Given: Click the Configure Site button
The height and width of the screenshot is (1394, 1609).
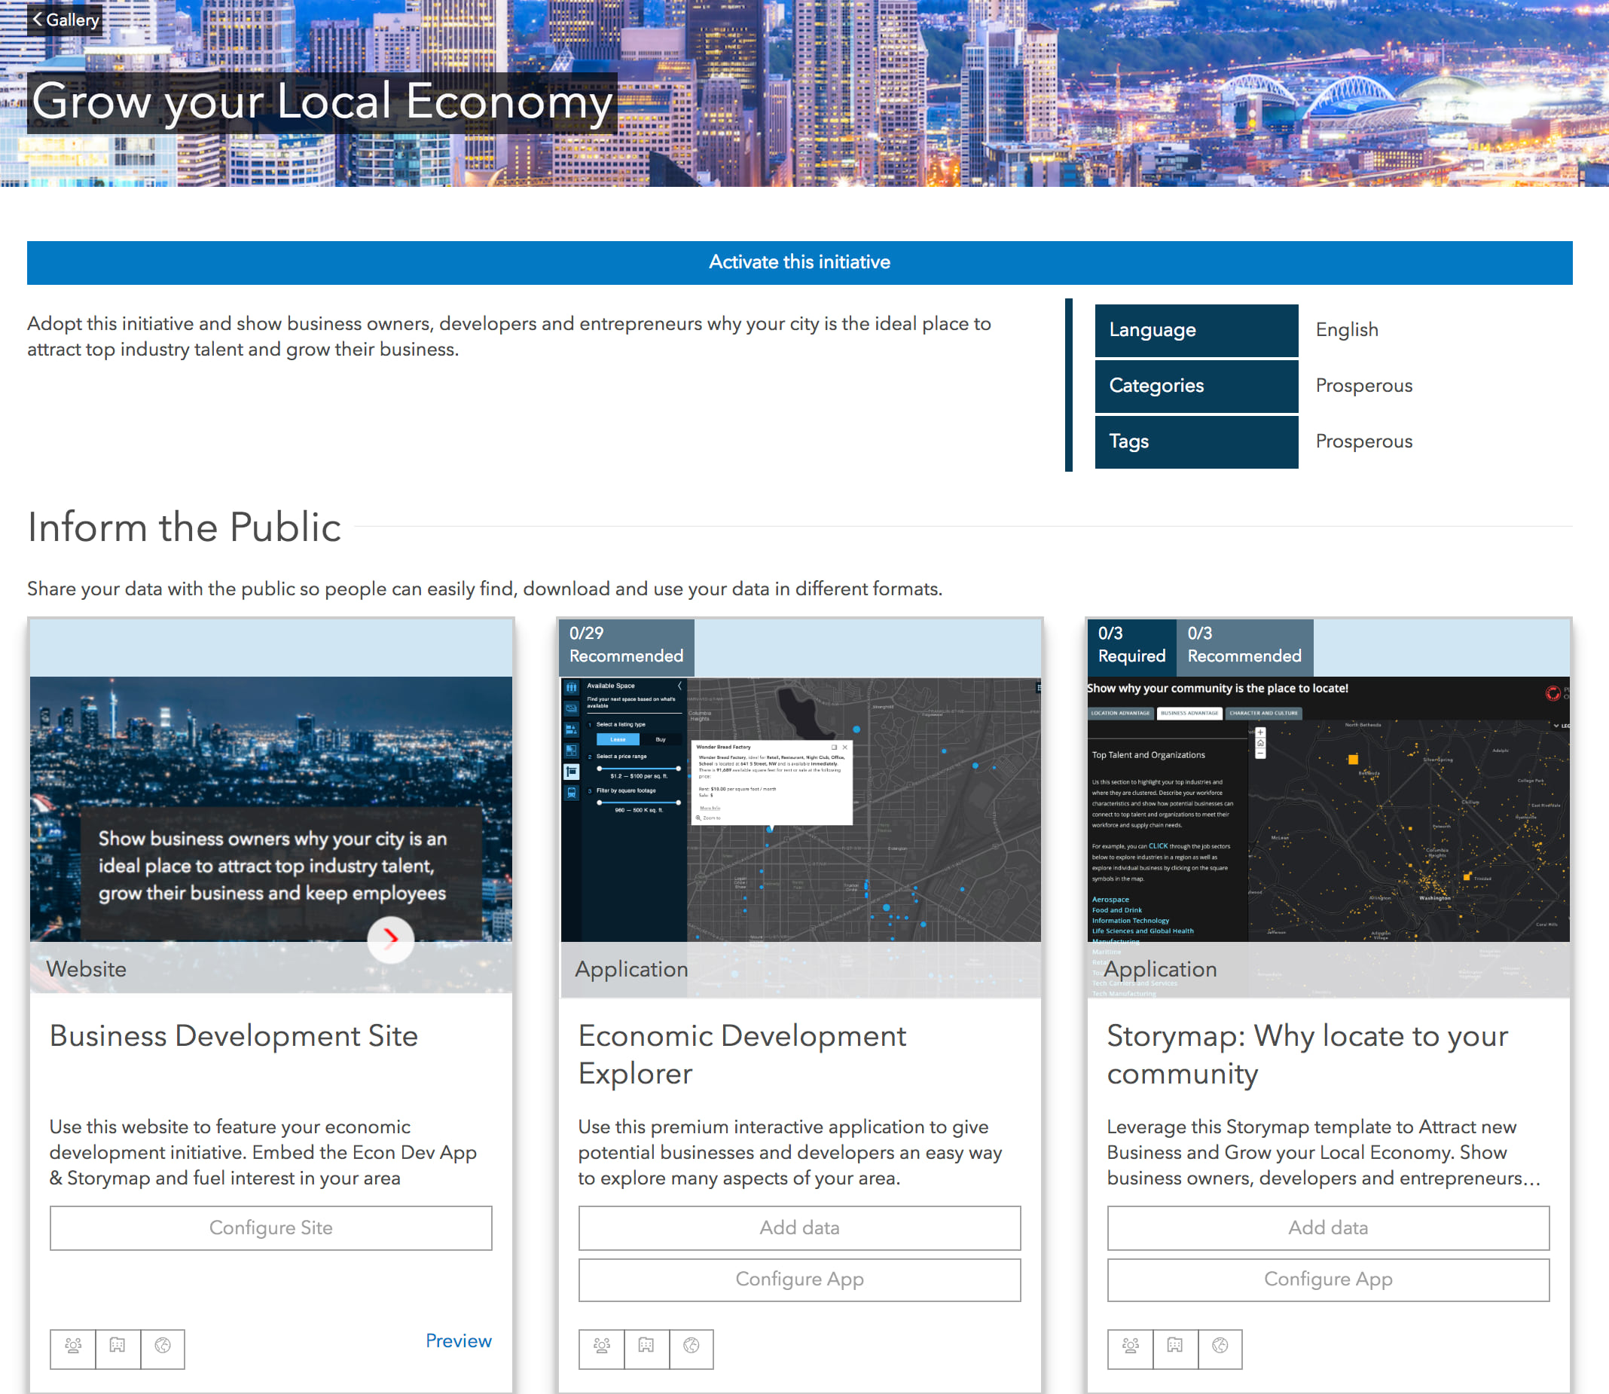Looking at the screenshot, I should click(x=270, y=1227).
